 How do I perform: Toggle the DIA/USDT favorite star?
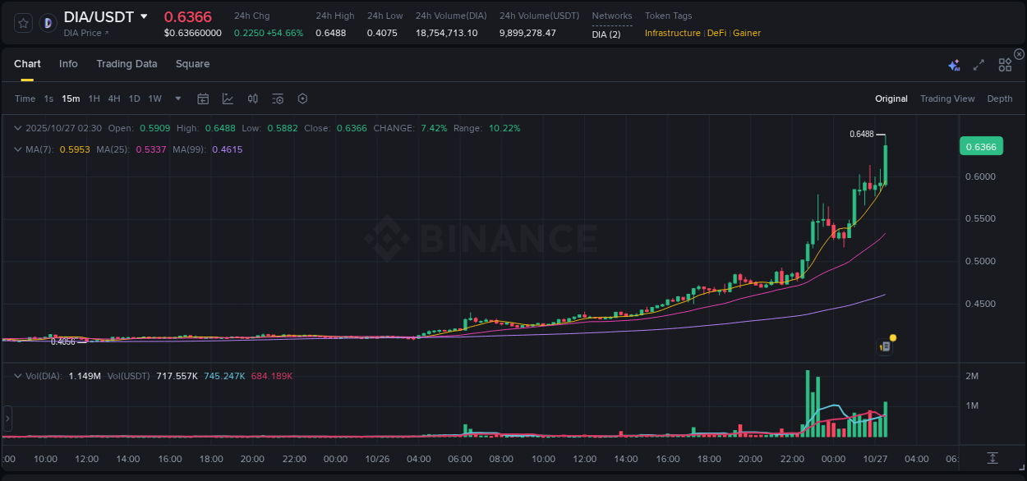pos(22,22)
